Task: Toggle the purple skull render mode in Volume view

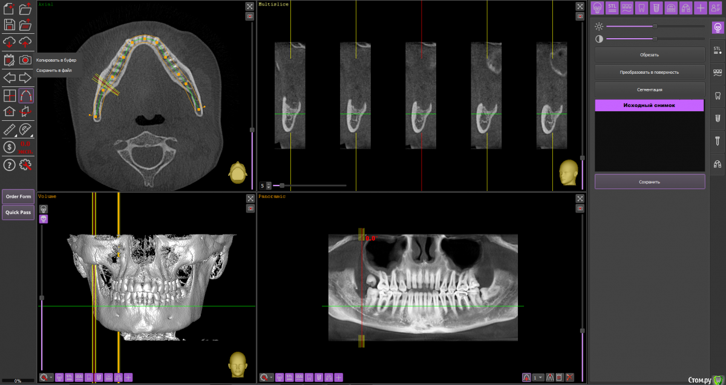Action: coord(44,219)
